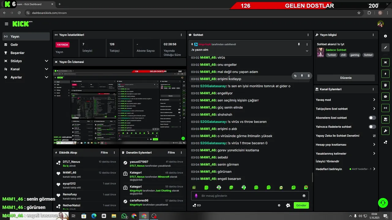The width and height of the screenshot is (392, 220).
Task: Go to Gelir in the left sidebar
Action: [26, 45]
